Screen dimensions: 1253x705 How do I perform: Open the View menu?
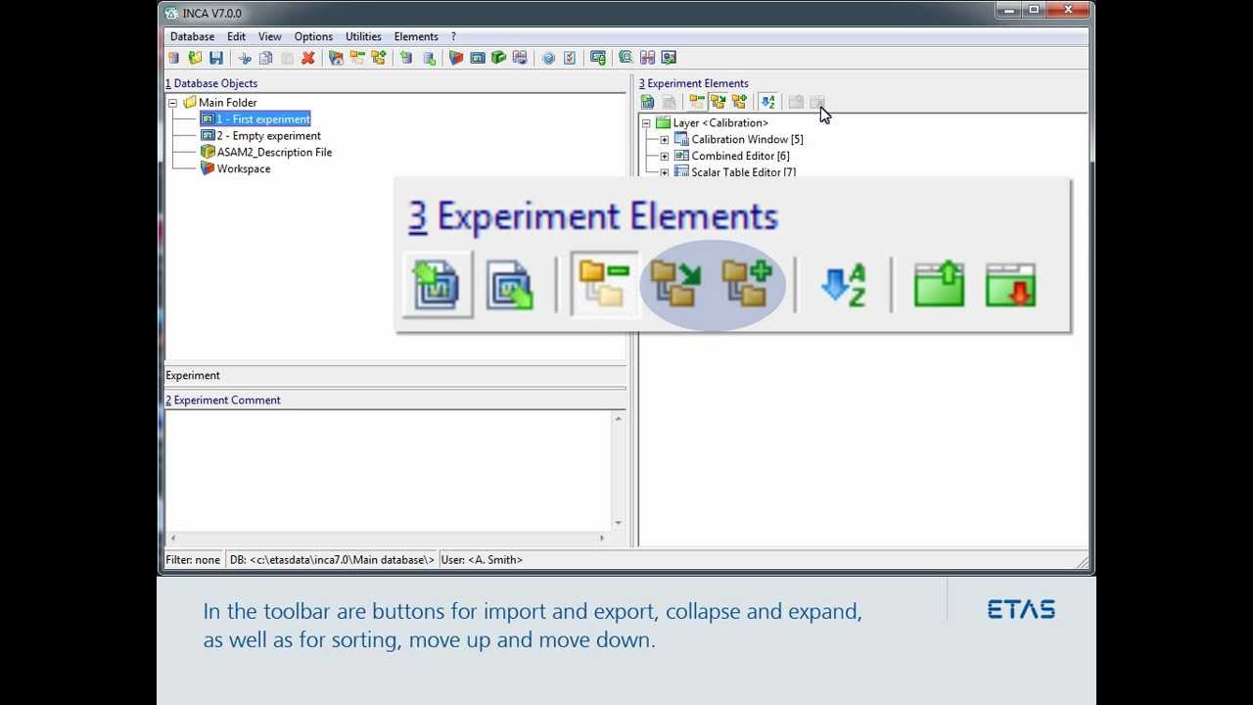[x=269, y=36]
